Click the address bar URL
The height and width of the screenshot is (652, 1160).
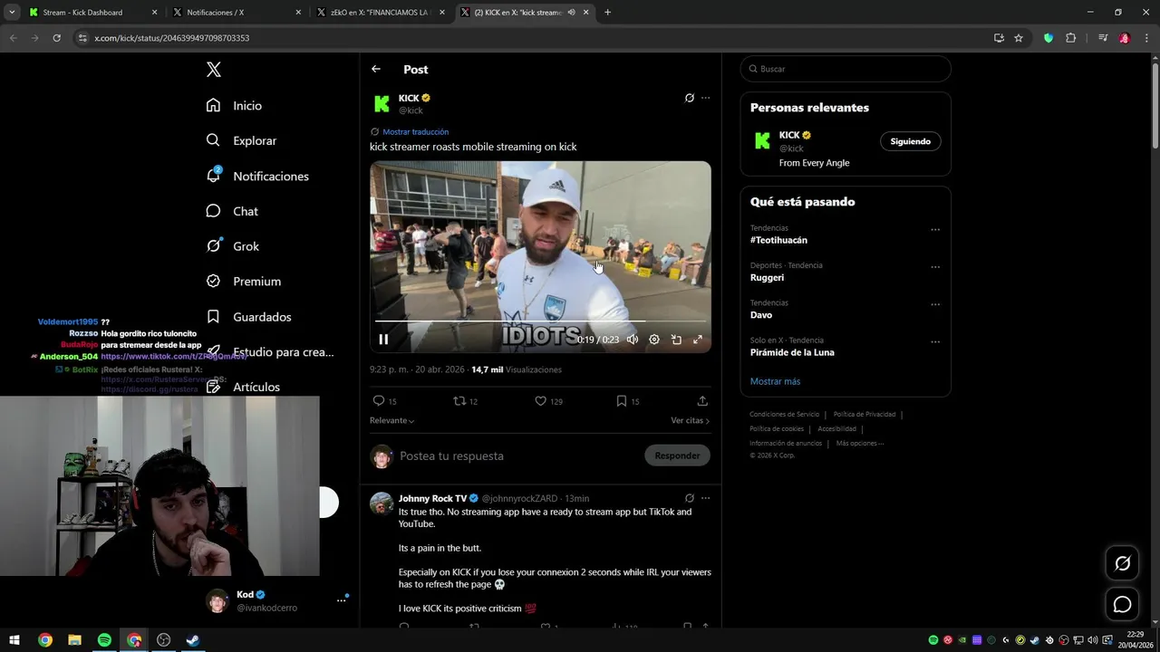(172, 38)
